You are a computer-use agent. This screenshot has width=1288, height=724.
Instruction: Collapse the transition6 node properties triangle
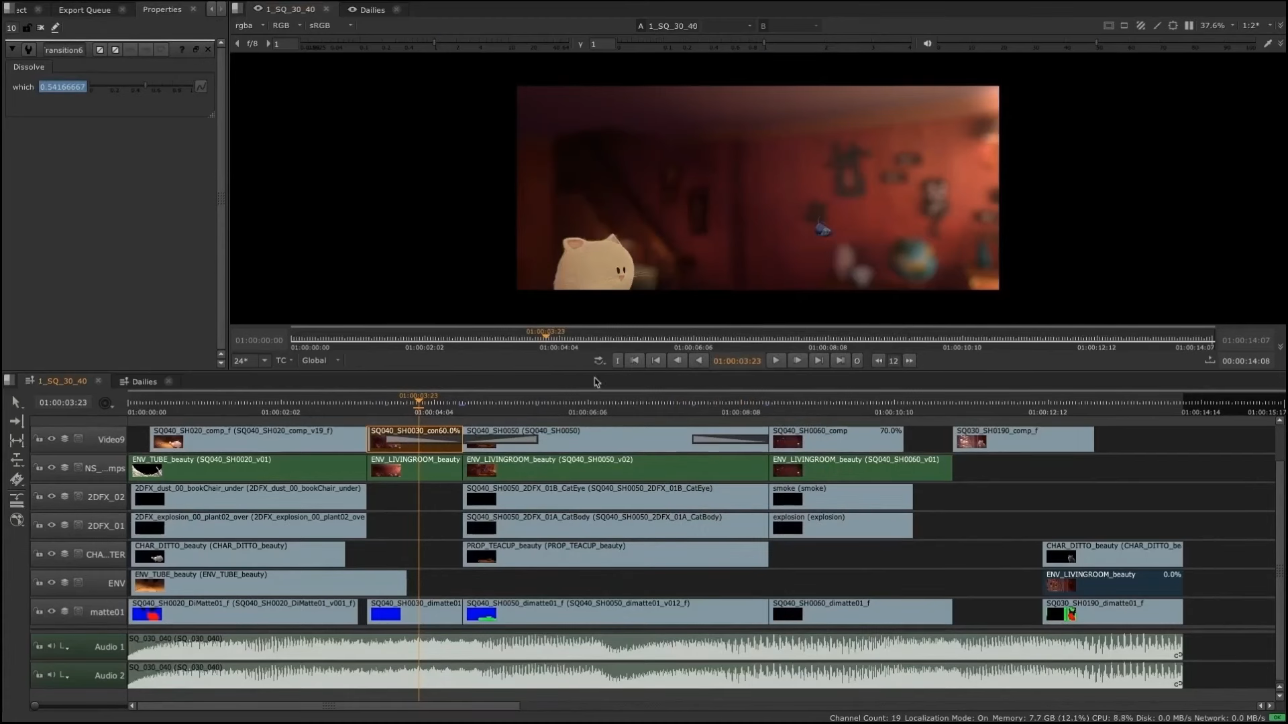click(x=12, y=50)
